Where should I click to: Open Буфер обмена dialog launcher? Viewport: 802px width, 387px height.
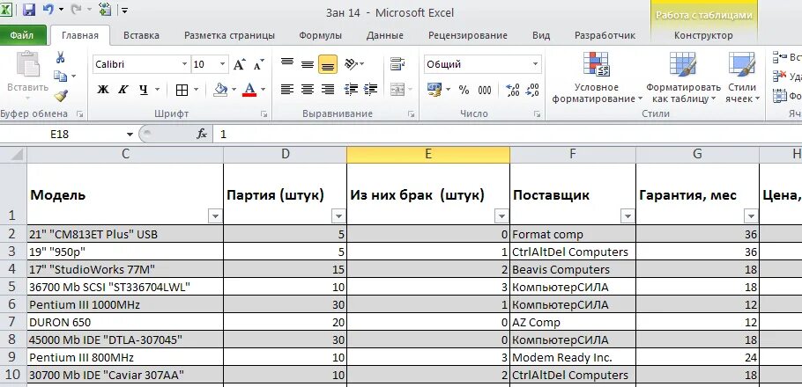coord(79,114)
